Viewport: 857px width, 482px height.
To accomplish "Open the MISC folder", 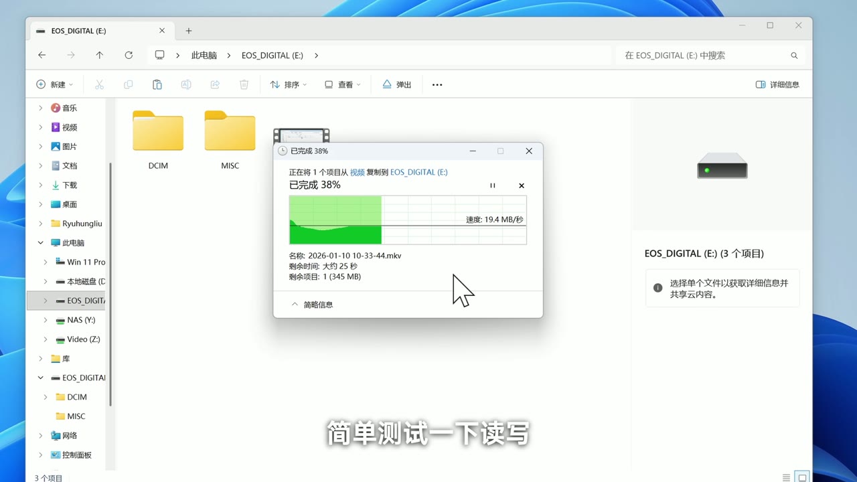I will 230,140.
